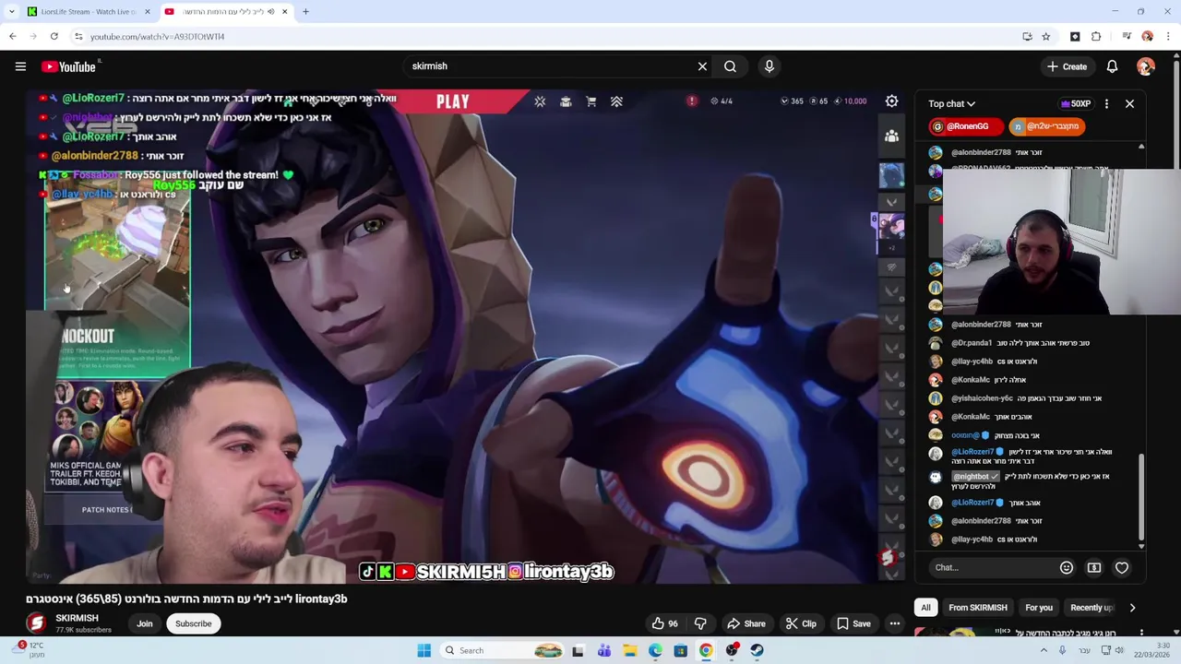Open the taskbar clock and date

(x=1153, y=650)
